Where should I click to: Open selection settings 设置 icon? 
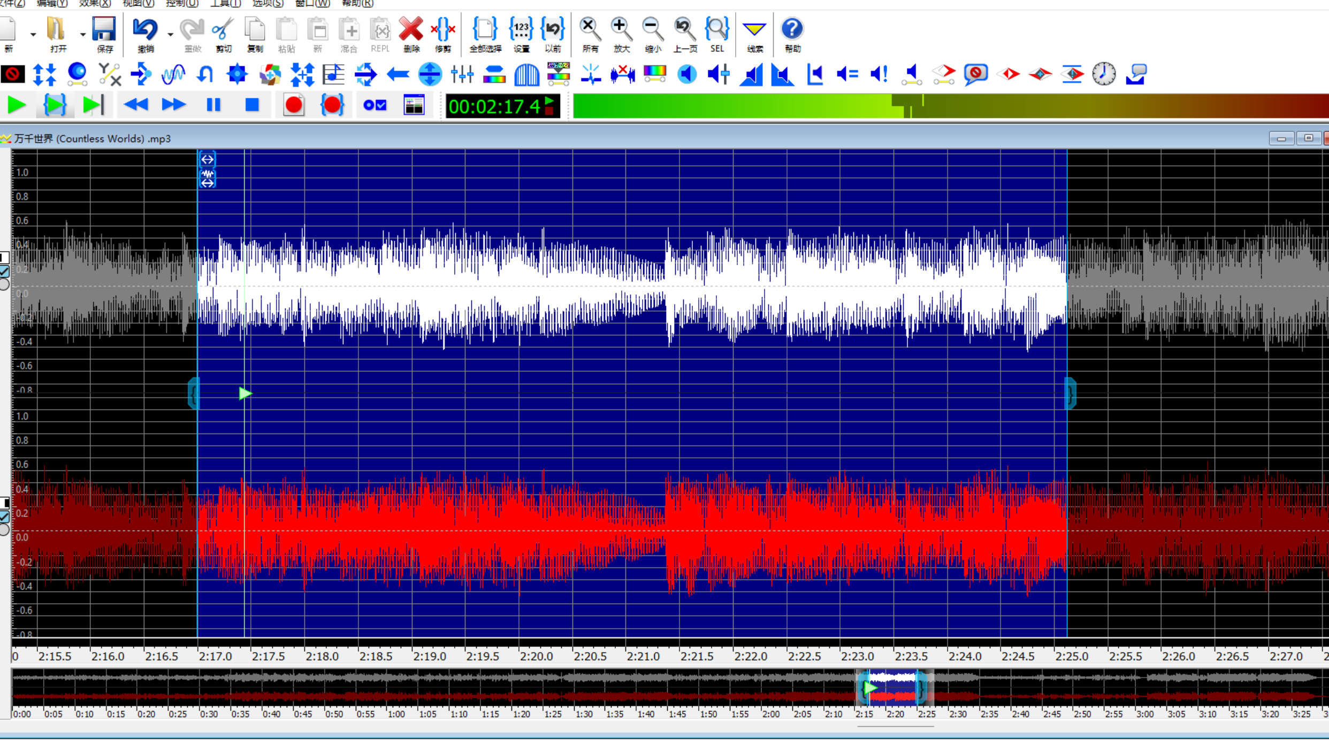pos(521,34)
